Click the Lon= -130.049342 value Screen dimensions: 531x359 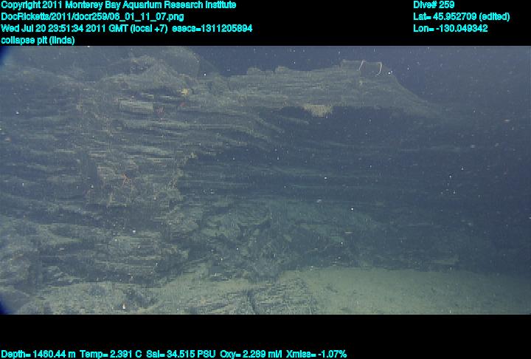[451, 28]
